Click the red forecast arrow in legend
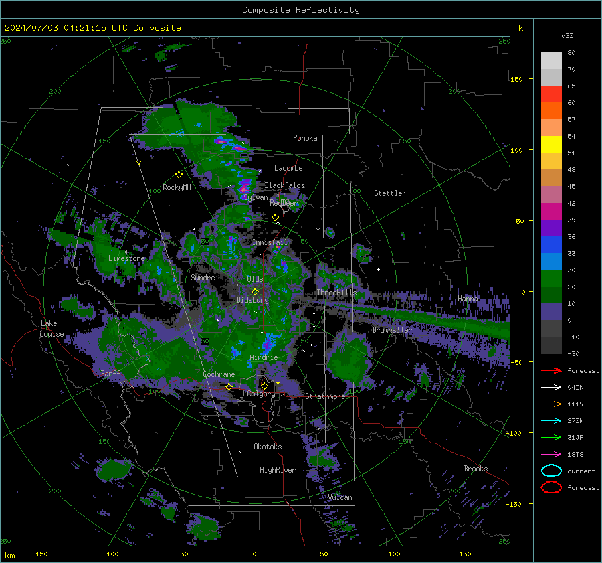Viewport: 602px width, 563px height. (551, 370)
